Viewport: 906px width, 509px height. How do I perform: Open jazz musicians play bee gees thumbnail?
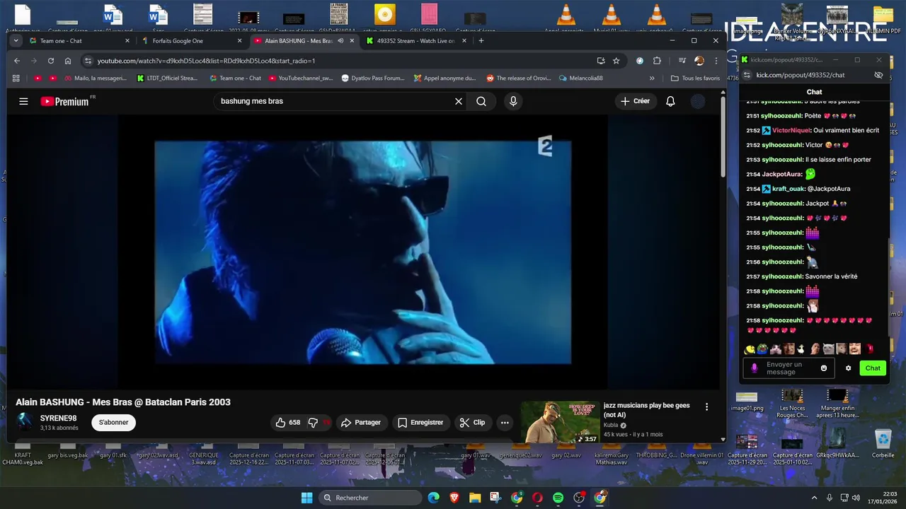tap(560, 422)
